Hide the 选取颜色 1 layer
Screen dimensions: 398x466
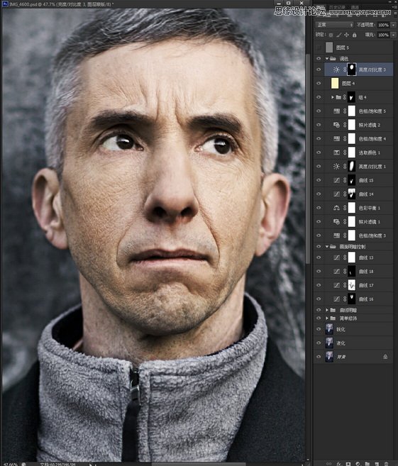point(319,152)
